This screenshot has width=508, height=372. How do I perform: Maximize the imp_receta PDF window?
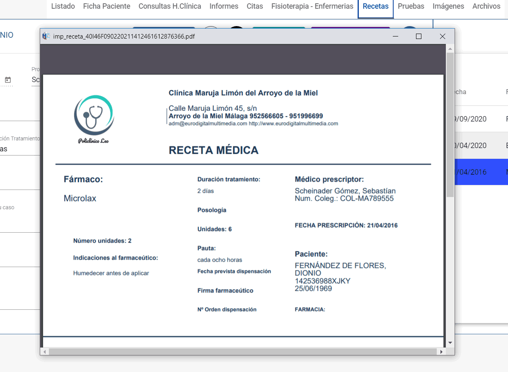418,36
